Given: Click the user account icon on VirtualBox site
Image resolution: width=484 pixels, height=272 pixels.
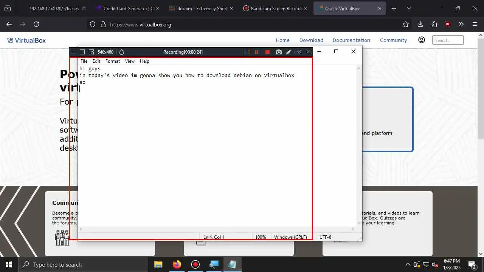Looking at the screenshot, I should pyautogui.click(x=422, y=40).
